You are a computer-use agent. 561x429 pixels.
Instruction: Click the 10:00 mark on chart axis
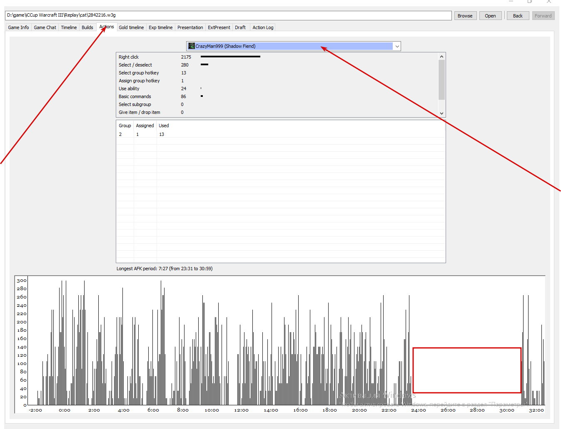(x=212, y=410)
